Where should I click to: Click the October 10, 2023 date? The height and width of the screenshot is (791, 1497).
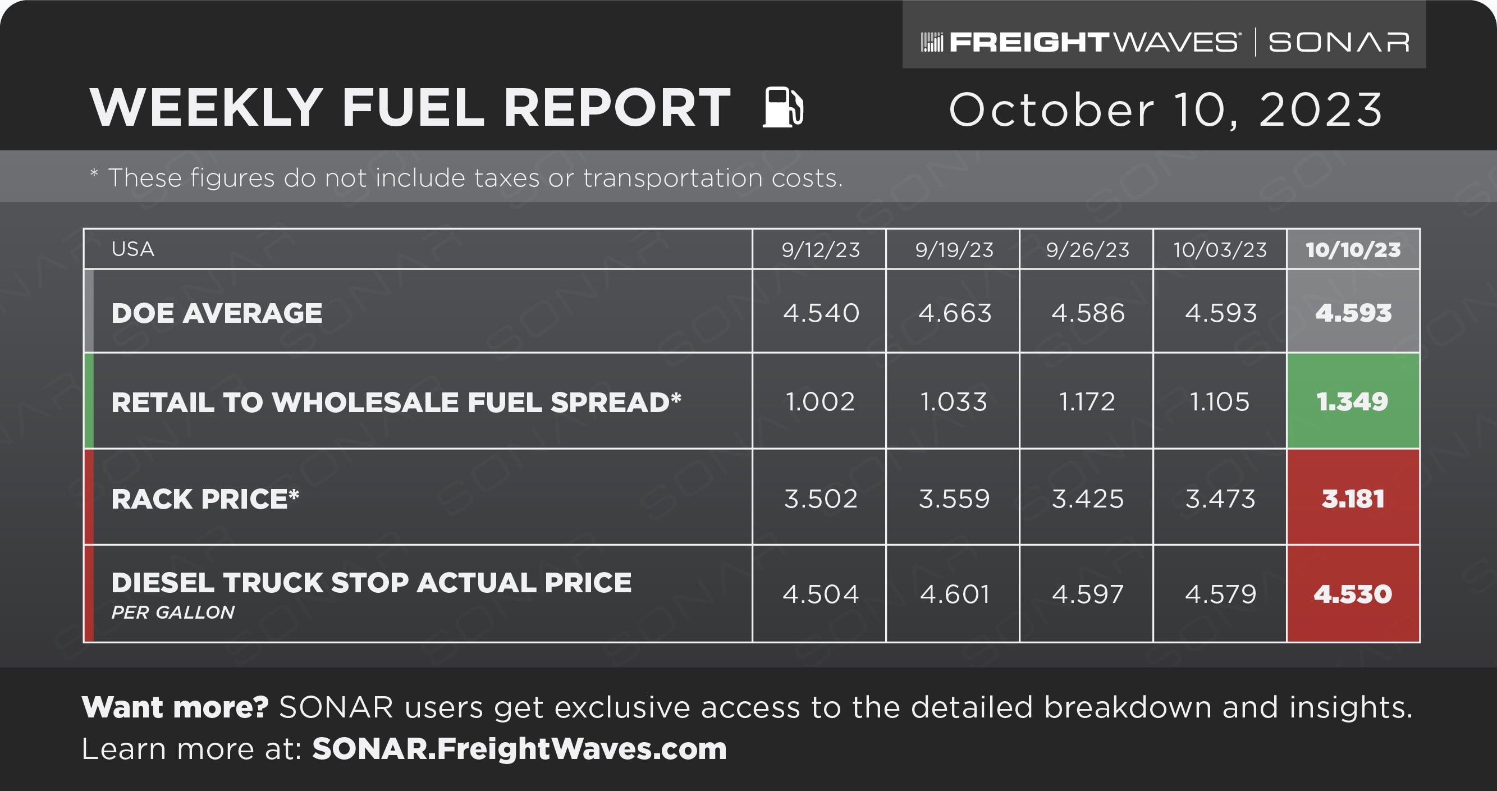click(1166, 109)
